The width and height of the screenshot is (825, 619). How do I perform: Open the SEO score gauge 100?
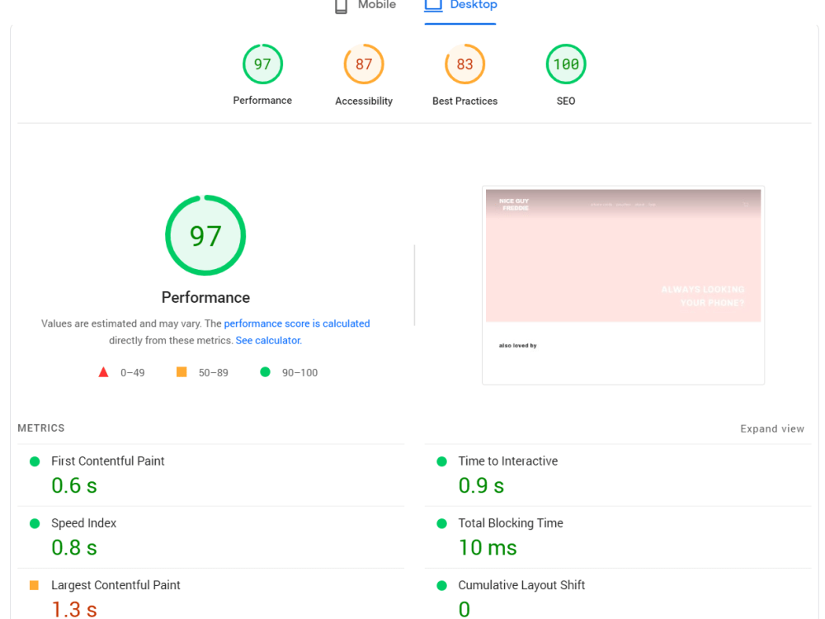point(566,64)
